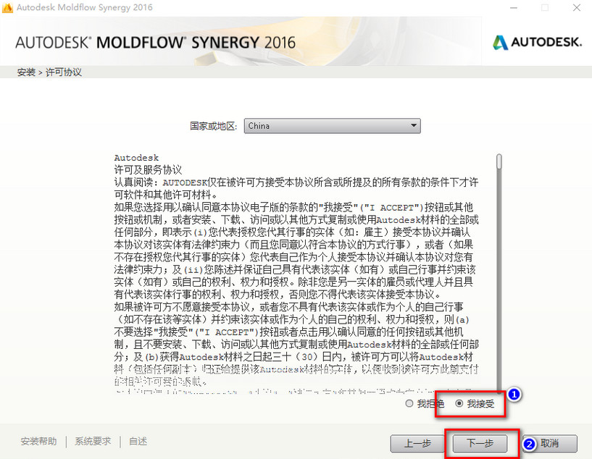Click the scrollbar down arrow of the license text

[499, 389]
